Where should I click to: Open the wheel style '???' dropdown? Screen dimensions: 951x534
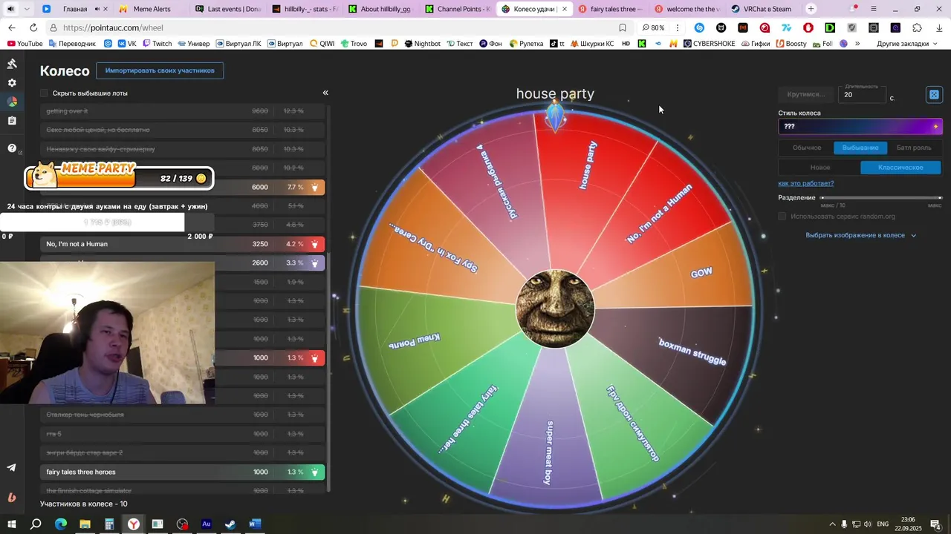(x=860, y=127)
